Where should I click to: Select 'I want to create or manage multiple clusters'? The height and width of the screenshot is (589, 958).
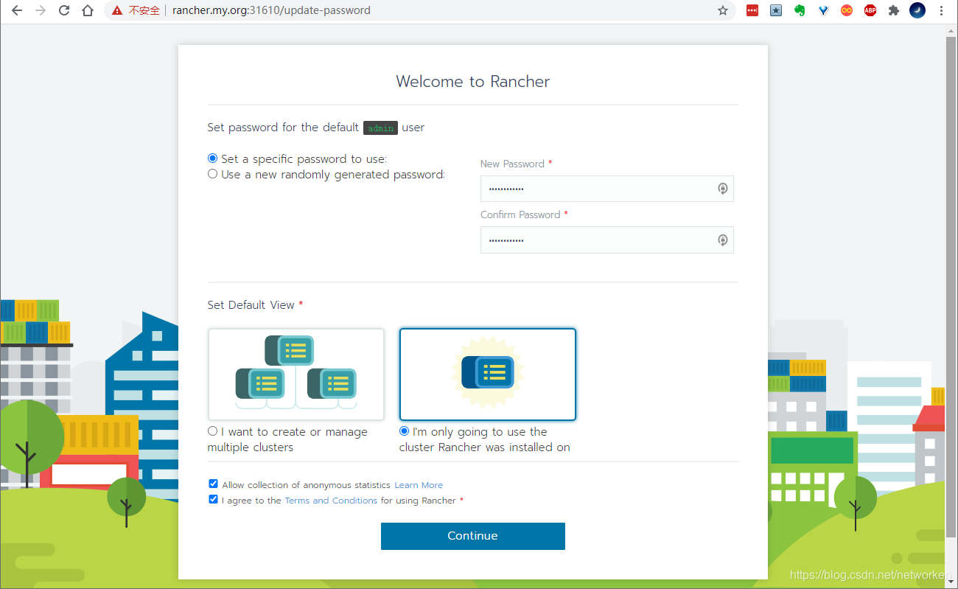pyautogui.click(x=213, y=431)
